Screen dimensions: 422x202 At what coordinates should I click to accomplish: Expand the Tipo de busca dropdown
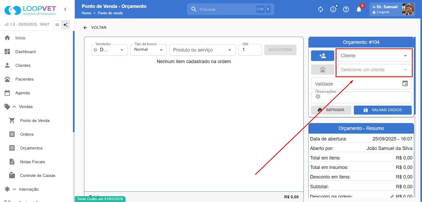[x=149, y=50]
